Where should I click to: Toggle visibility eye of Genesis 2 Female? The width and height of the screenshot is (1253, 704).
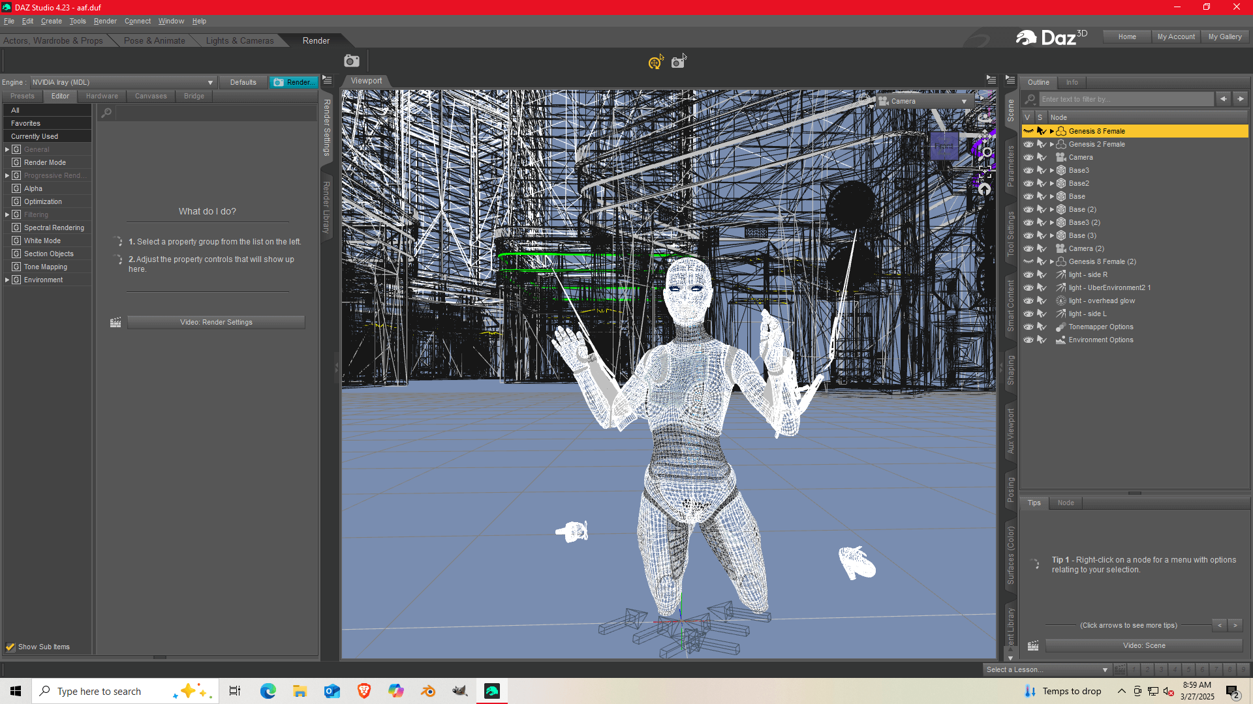click(1029, 144)
